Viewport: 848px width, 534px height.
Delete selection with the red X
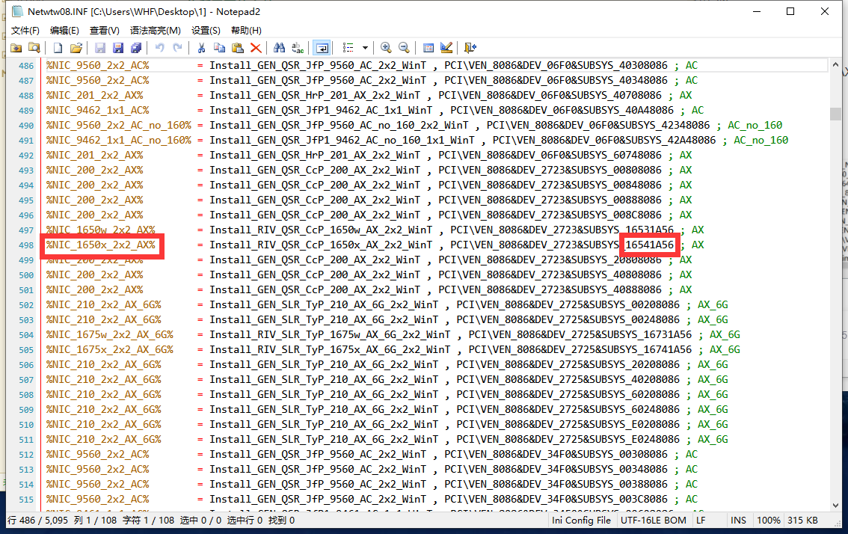click(255, 48)
